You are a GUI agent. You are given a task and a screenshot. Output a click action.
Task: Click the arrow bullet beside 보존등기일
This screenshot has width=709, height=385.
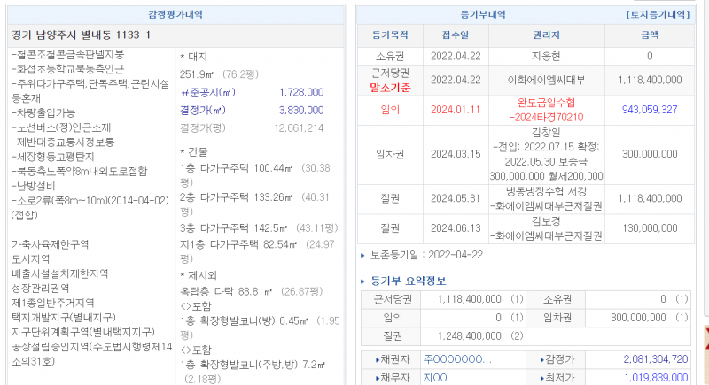(x=362, y=256)
